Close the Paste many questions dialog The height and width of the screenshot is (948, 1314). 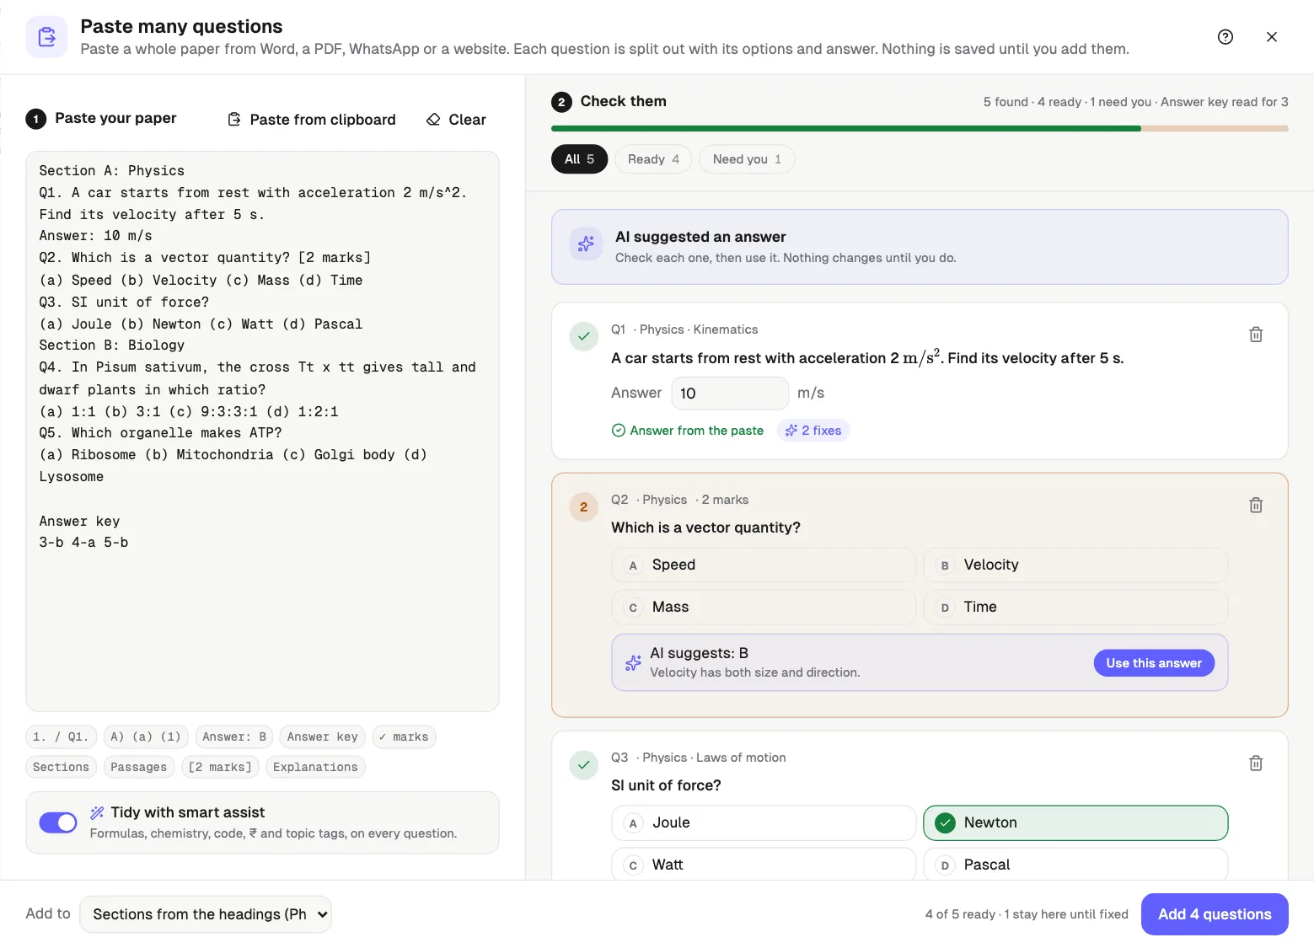point(1272,37)
